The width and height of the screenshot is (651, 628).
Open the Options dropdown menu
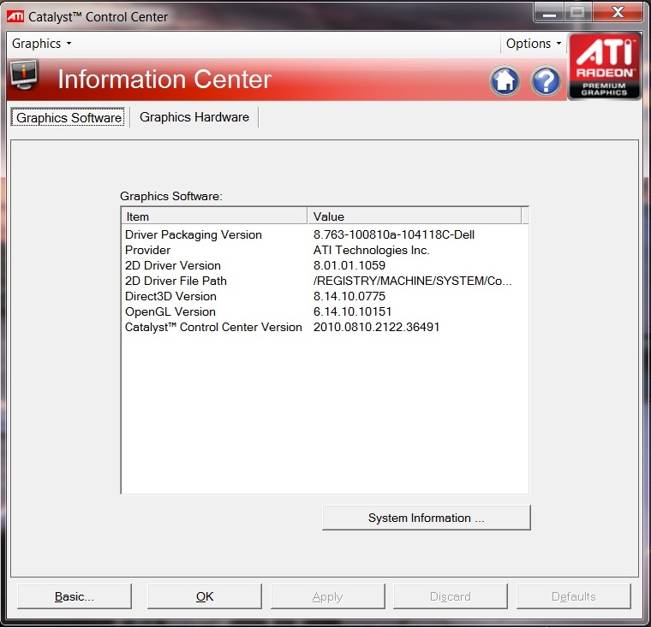pos(534,43)
